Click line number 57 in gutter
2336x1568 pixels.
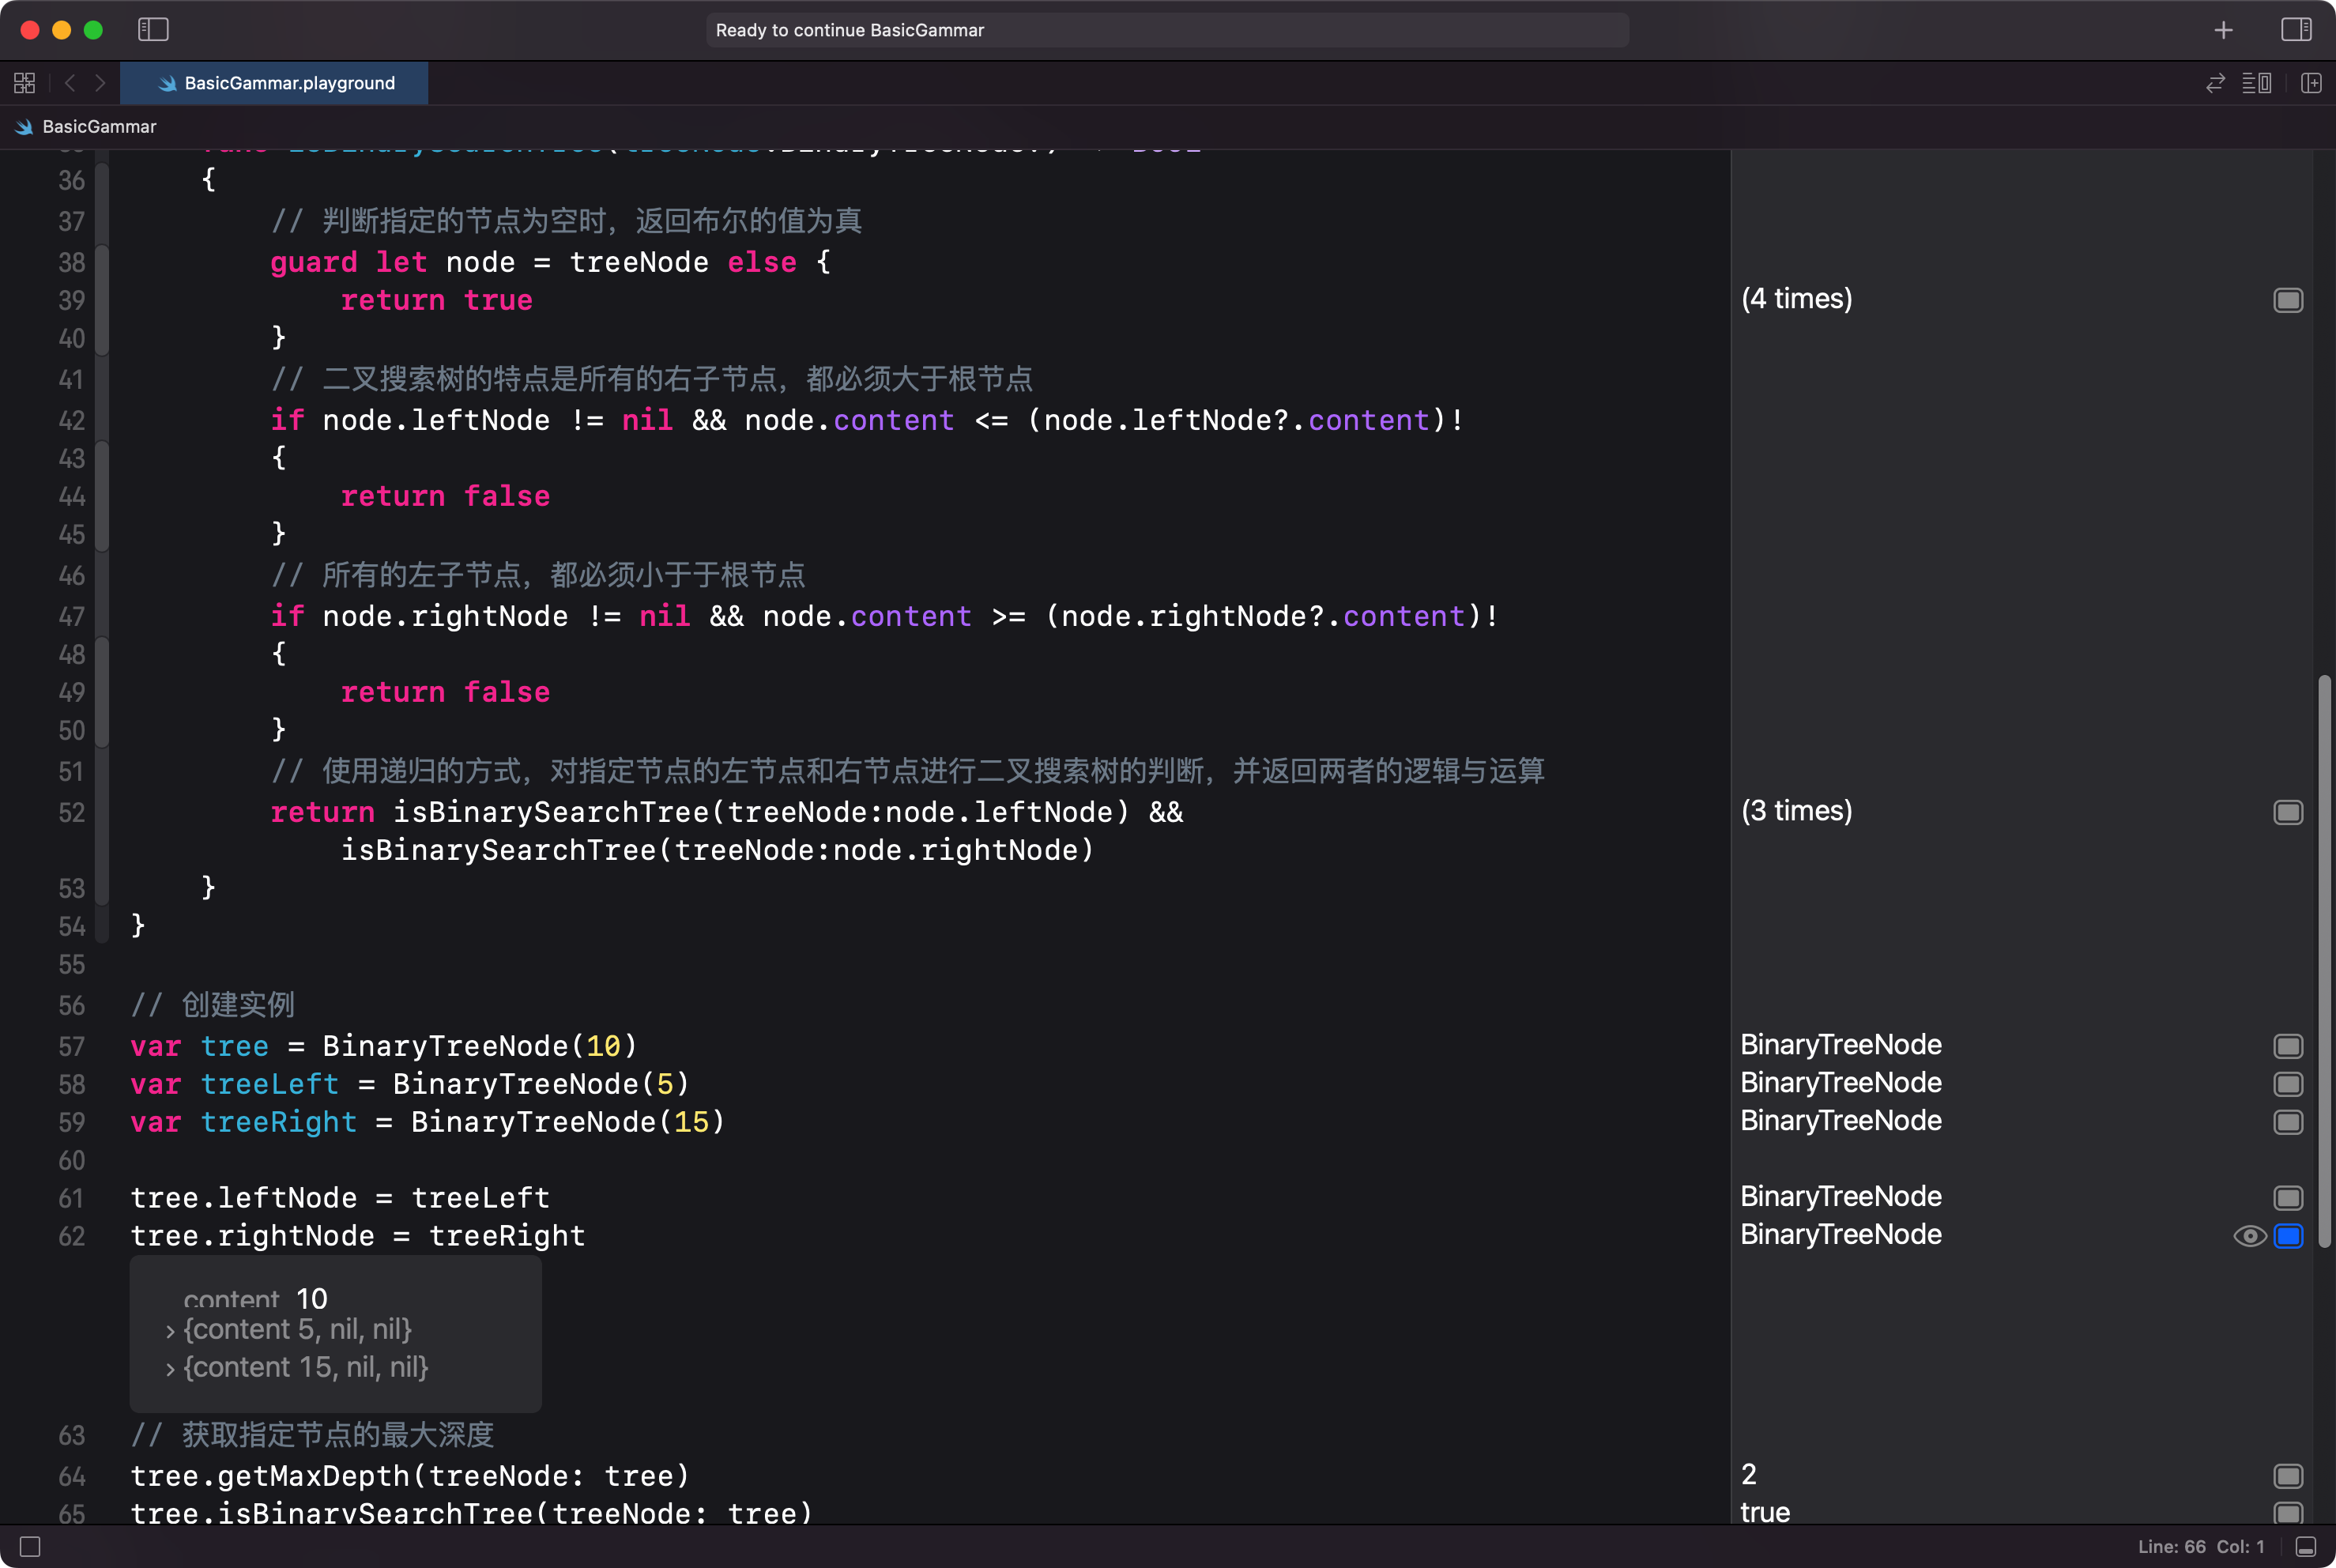coord(71,1046)
